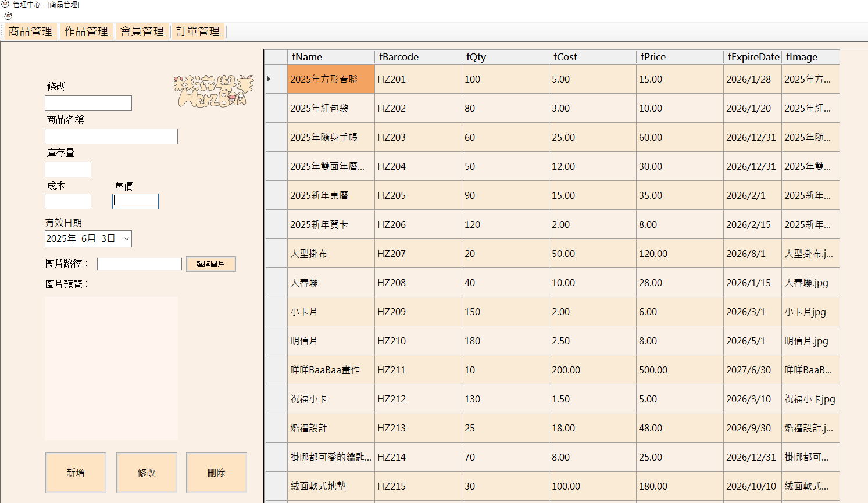The width and height of the screenshot is (868, 503).
Task: Select the cell 2025年紅包袋
Action: (331, 108)
